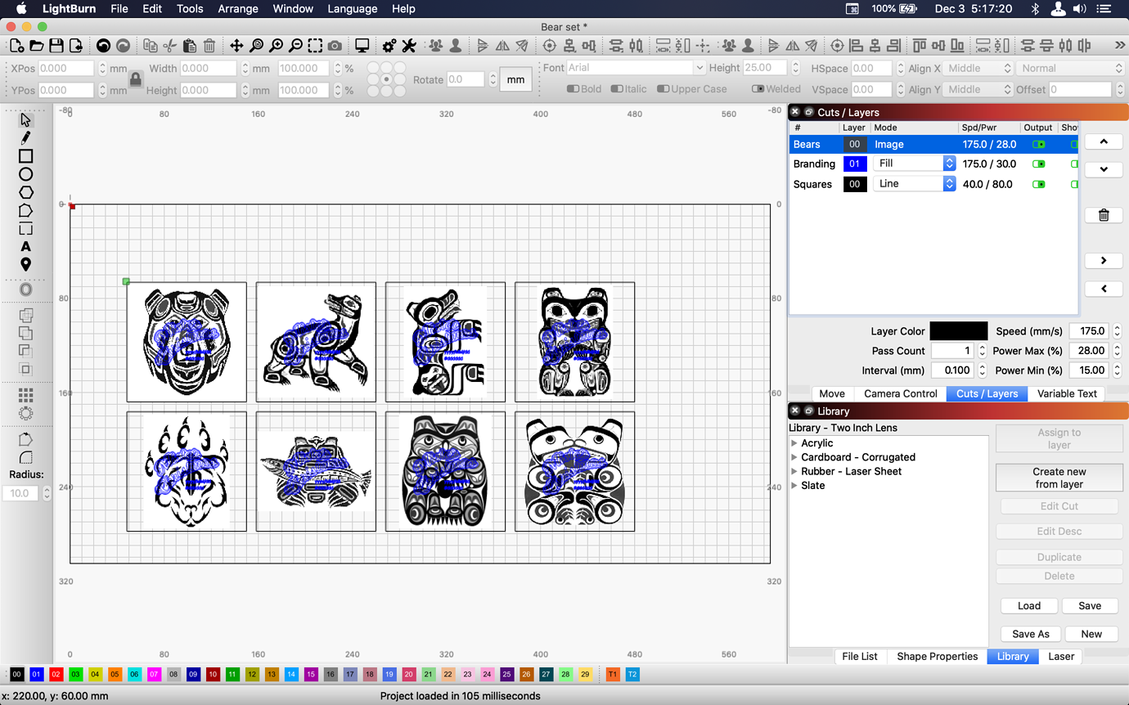Switch to the Camera Control tab
Viewport: 1129px width, 705px height.
[901, 393]
